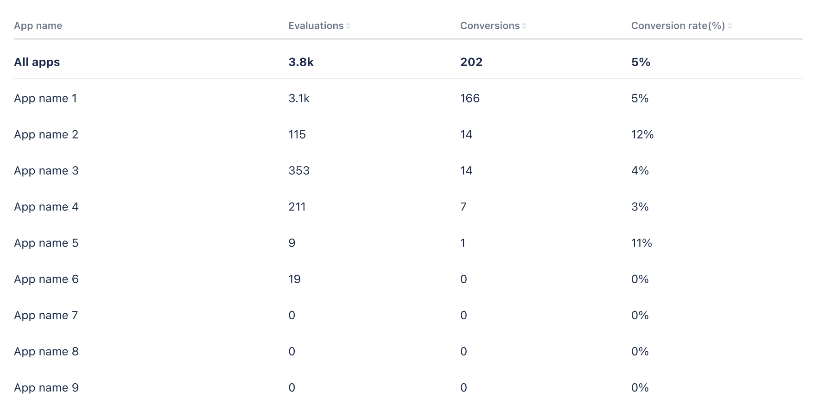Viewport: 825px width, 418px height.
Task: Click the 202 total conversions value
Action: 471,62
